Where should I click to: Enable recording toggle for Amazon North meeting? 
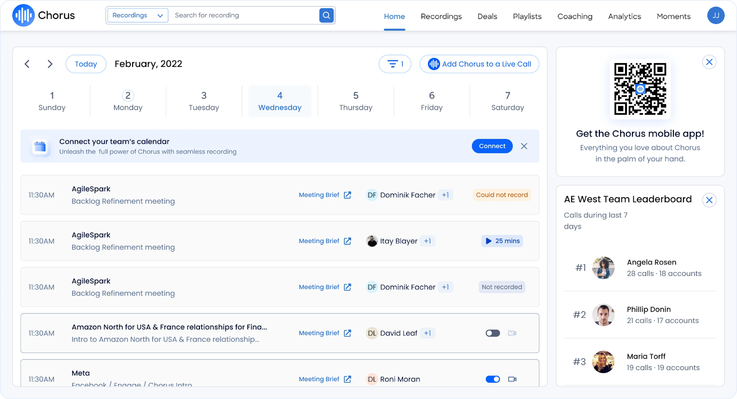(493, 333)
